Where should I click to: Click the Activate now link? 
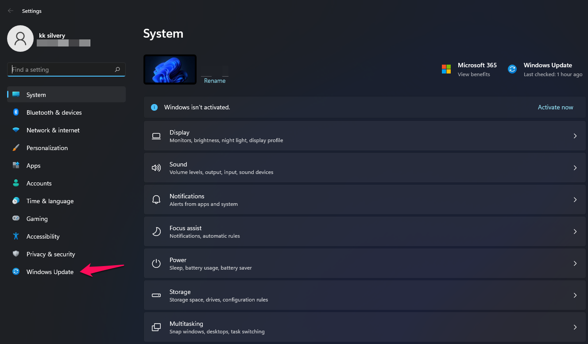pos(555,107)
